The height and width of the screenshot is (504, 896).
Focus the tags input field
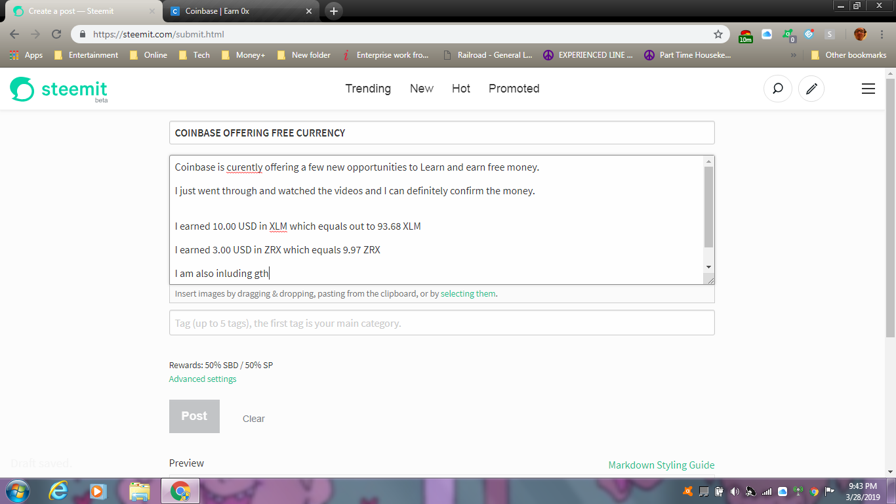442,323
